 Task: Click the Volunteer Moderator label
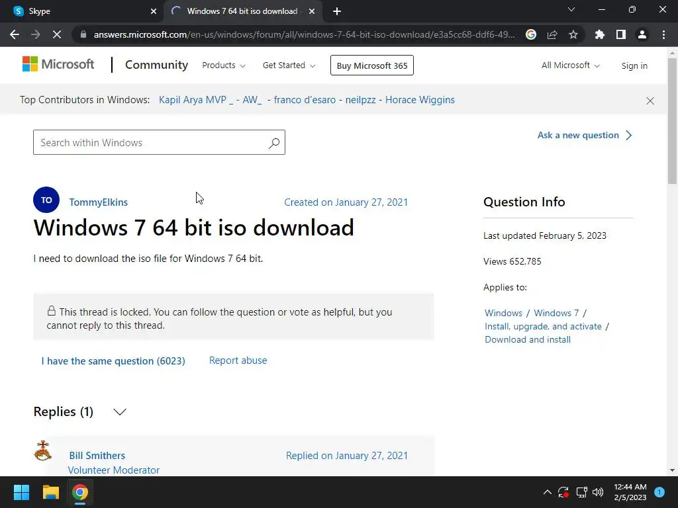coord(114,470)
